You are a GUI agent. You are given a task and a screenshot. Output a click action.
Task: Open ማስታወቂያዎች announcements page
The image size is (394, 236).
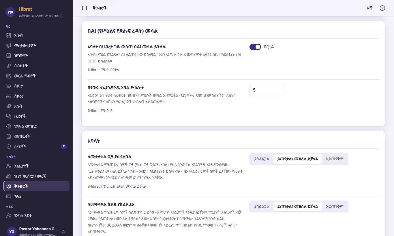coord(36,45)
